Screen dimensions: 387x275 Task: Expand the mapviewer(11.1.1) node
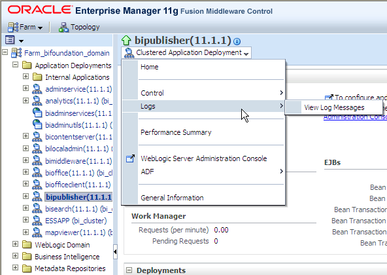(25, 232)
